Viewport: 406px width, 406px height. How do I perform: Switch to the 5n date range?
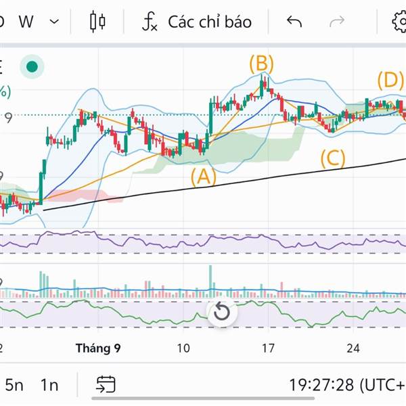click(x=14, y=385)
